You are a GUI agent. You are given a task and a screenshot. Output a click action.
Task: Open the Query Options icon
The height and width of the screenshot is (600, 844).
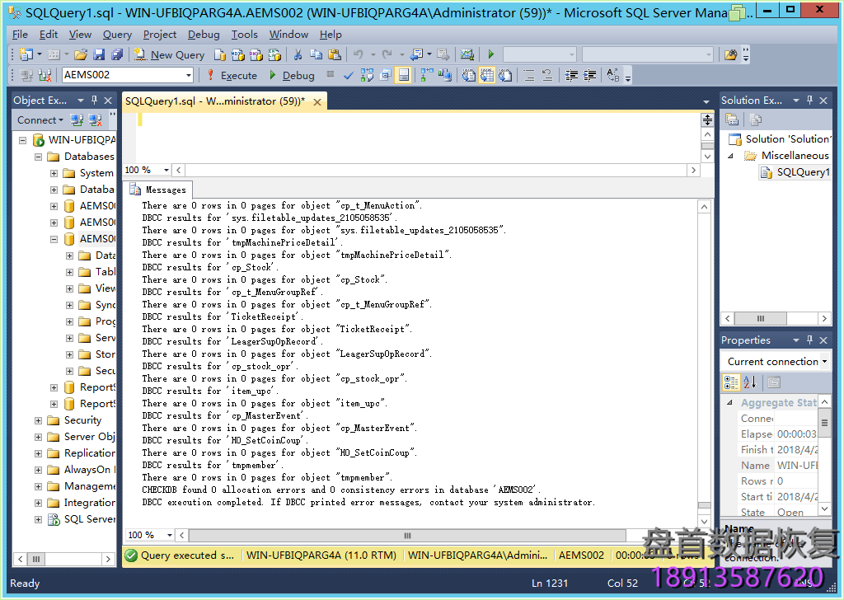[x=386, y=75]
